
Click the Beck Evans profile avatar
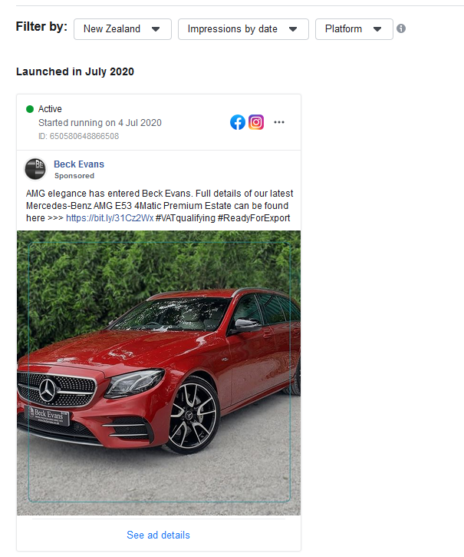(x=35, y=169)
